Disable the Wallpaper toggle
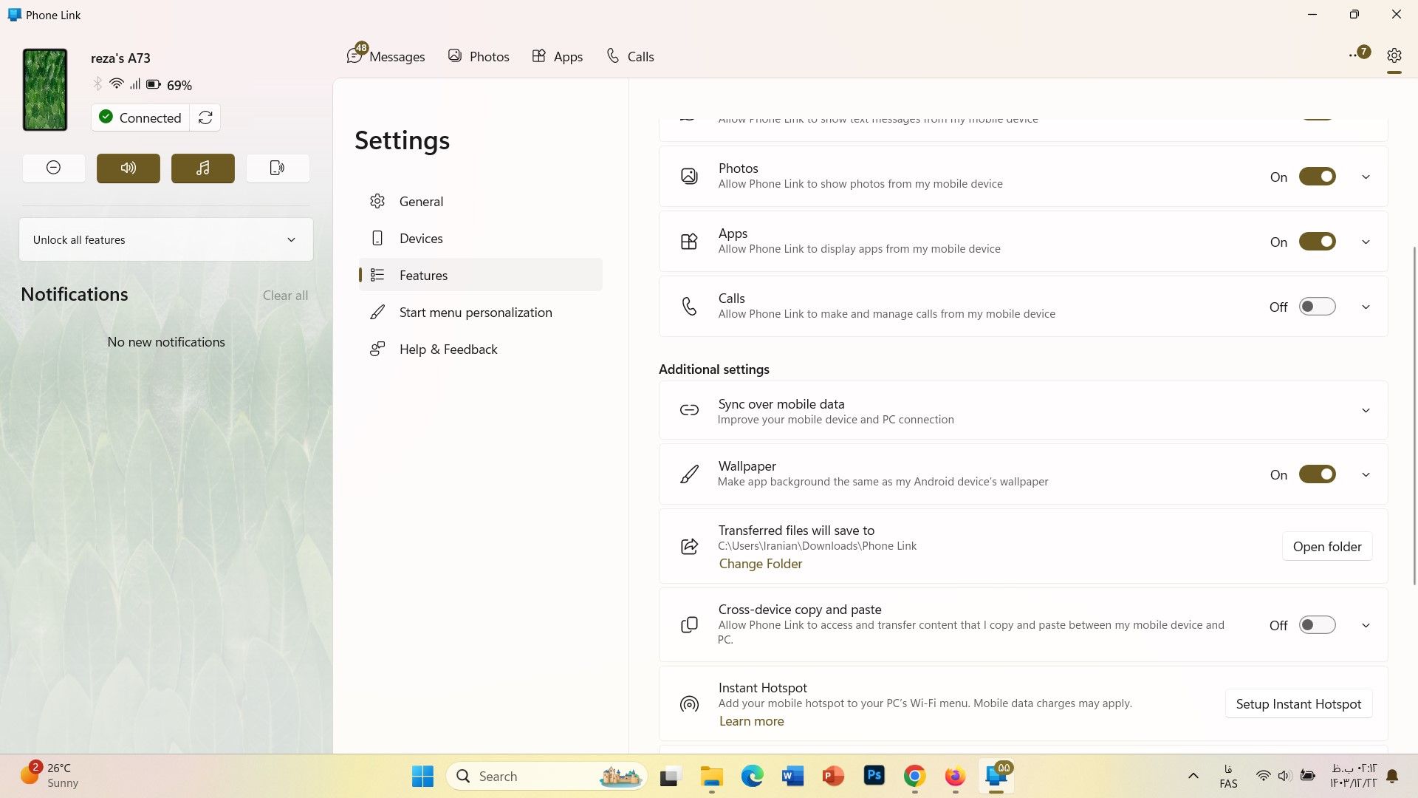 [1317, 474]
